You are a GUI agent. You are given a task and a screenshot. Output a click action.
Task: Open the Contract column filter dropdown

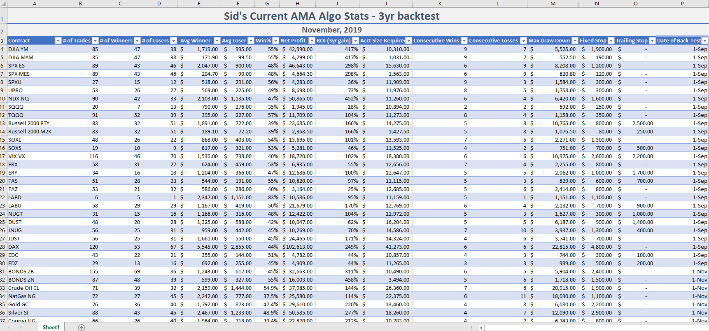click(58, 41)
